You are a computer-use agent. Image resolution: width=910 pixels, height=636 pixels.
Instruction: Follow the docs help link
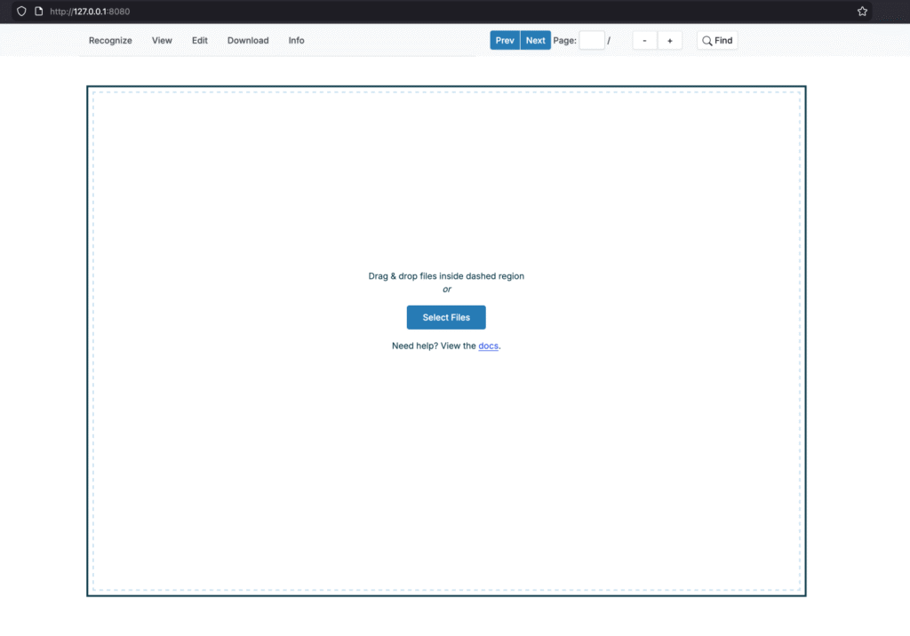click(x=488, y=346)
